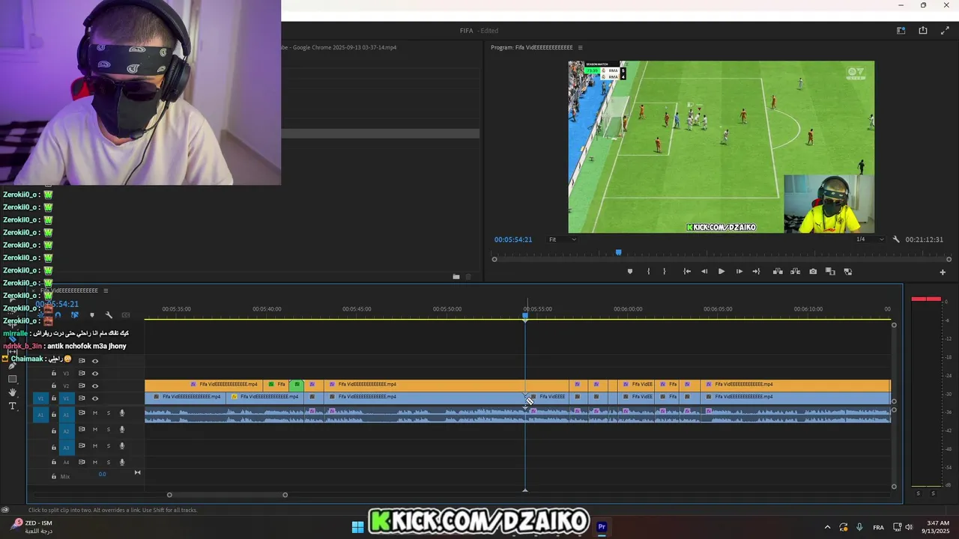
Task: Open Windows Start menu
Action: point(357,527)
